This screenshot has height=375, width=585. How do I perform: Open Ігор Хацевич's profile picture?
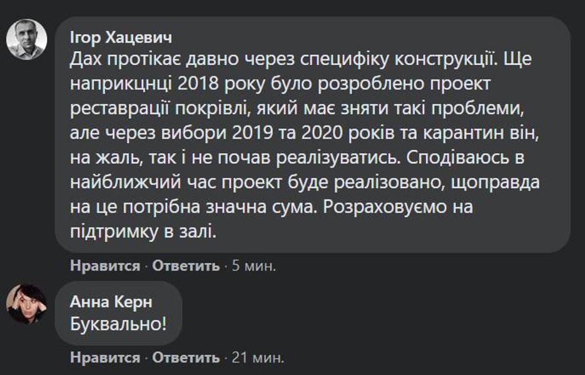click(26, 38)
